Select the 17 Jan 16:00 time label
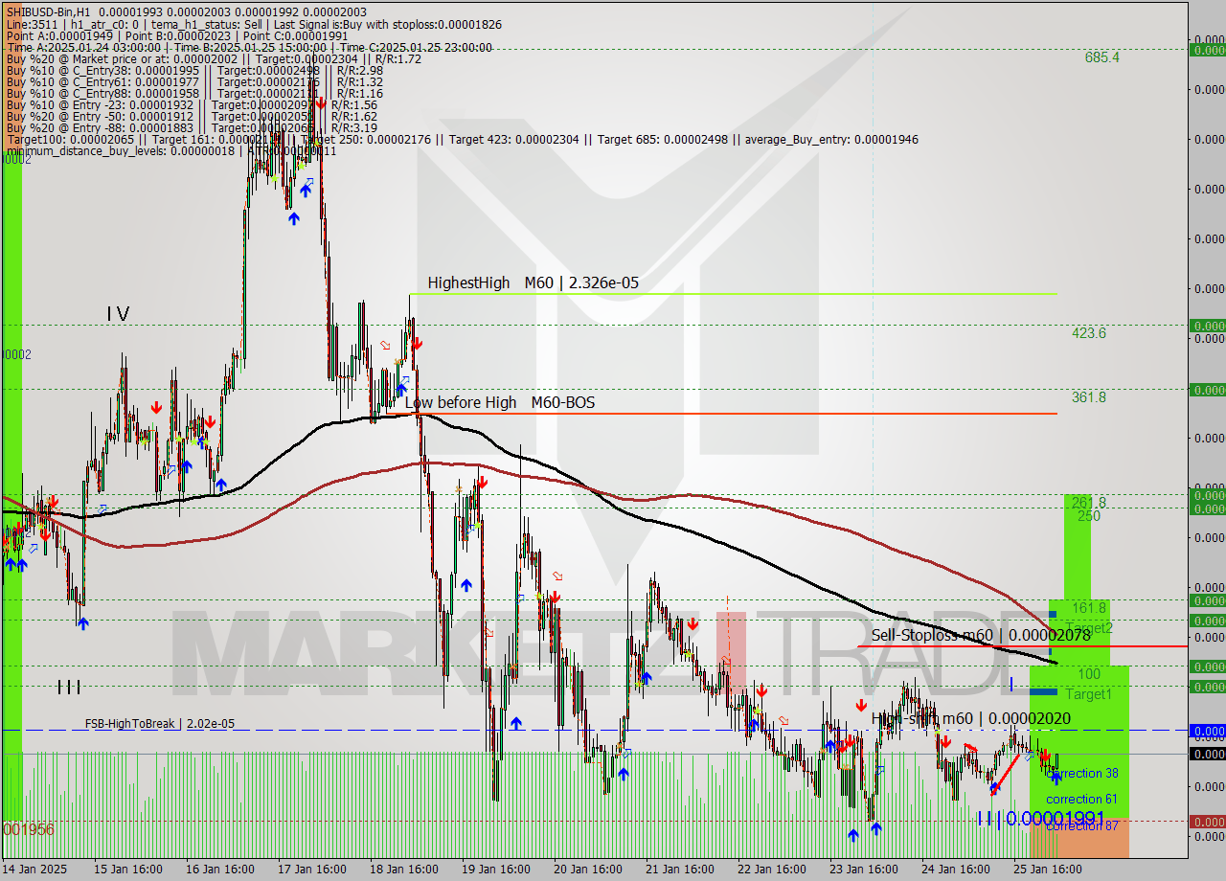The height and width of the screenshot is (881, 1226). click(x=311, y=870)
